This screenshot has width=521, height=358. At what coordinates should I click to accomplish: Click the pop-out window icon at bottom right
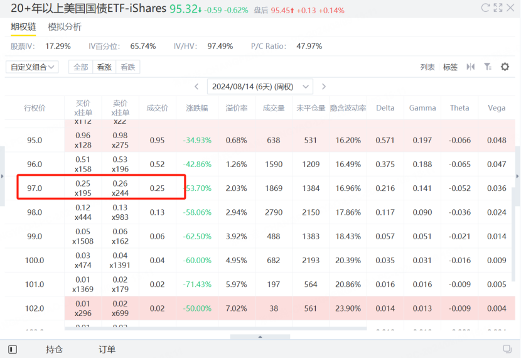pyautogui.click(x=507, y=349)
